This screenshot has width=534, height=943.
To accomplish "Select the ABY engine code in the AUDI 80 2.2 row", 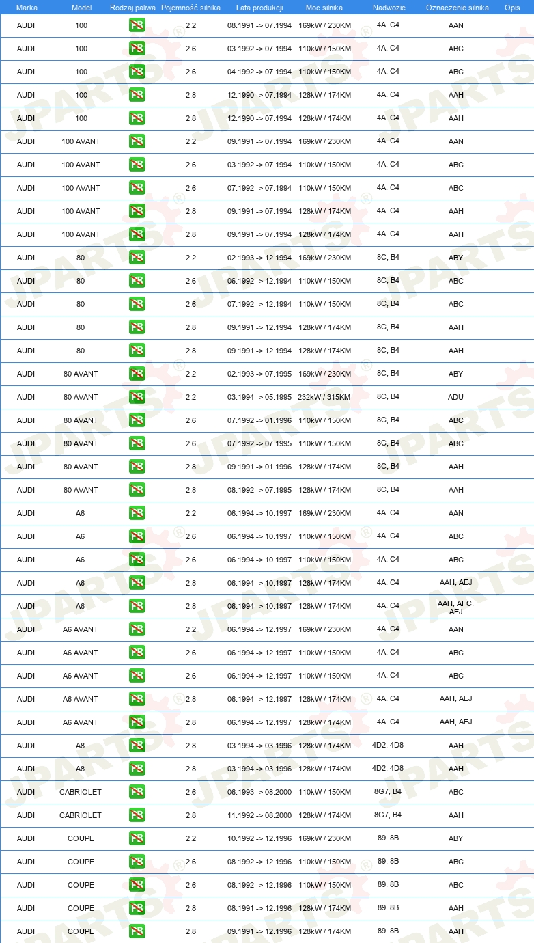I will (x=455, y=258).
